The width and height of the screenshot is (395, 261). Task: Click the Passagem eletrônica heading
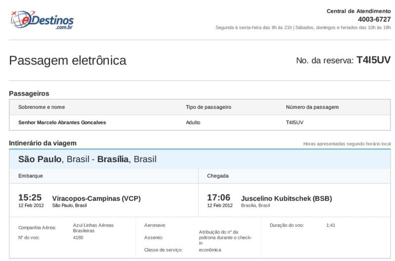[x=68, y=61]
